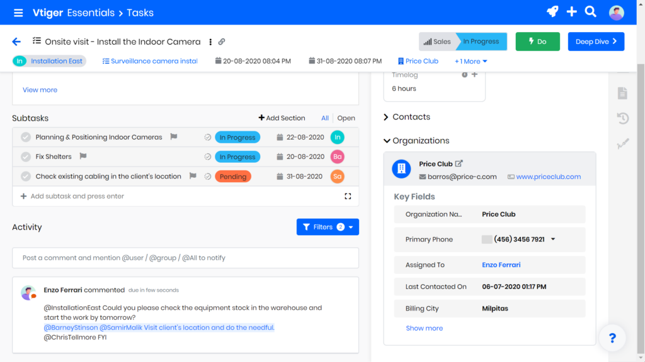Expand subtasks section to fullscreen
645x362 pixels.
(x=348, y=196)
